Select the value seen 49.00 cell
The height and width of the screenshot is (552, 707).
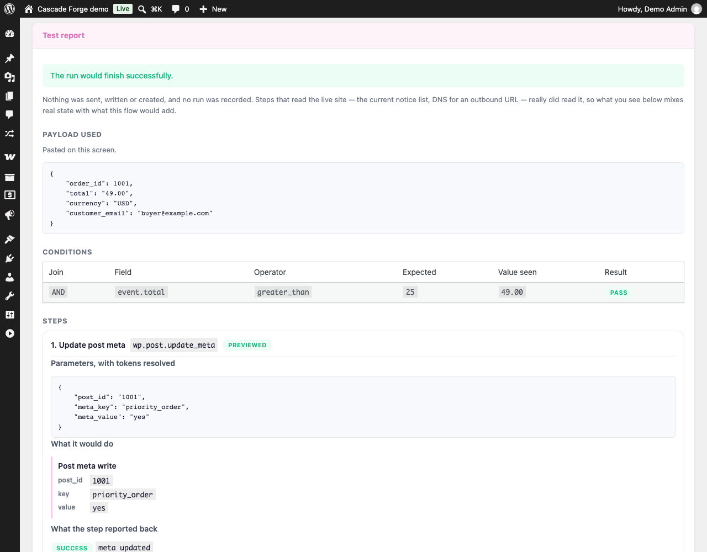tap(512, 292)
